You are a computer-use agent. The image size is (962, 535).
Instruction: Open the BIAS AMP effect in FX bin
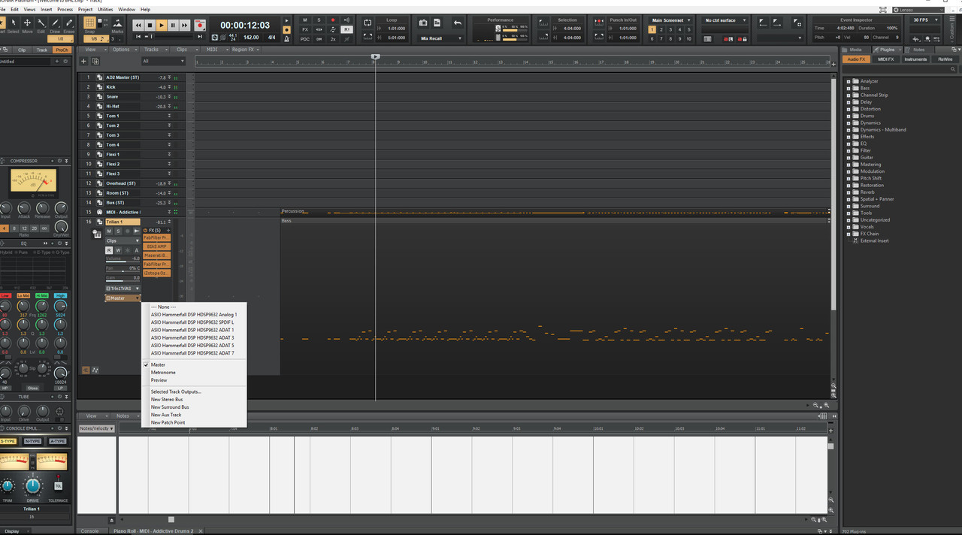pos(156,246)
